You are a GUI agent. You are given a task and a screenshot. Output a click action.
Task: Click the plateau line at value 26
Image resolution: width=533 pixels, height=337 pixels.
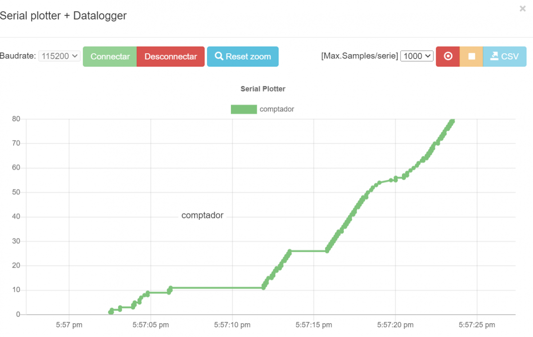tap(309, 251)
